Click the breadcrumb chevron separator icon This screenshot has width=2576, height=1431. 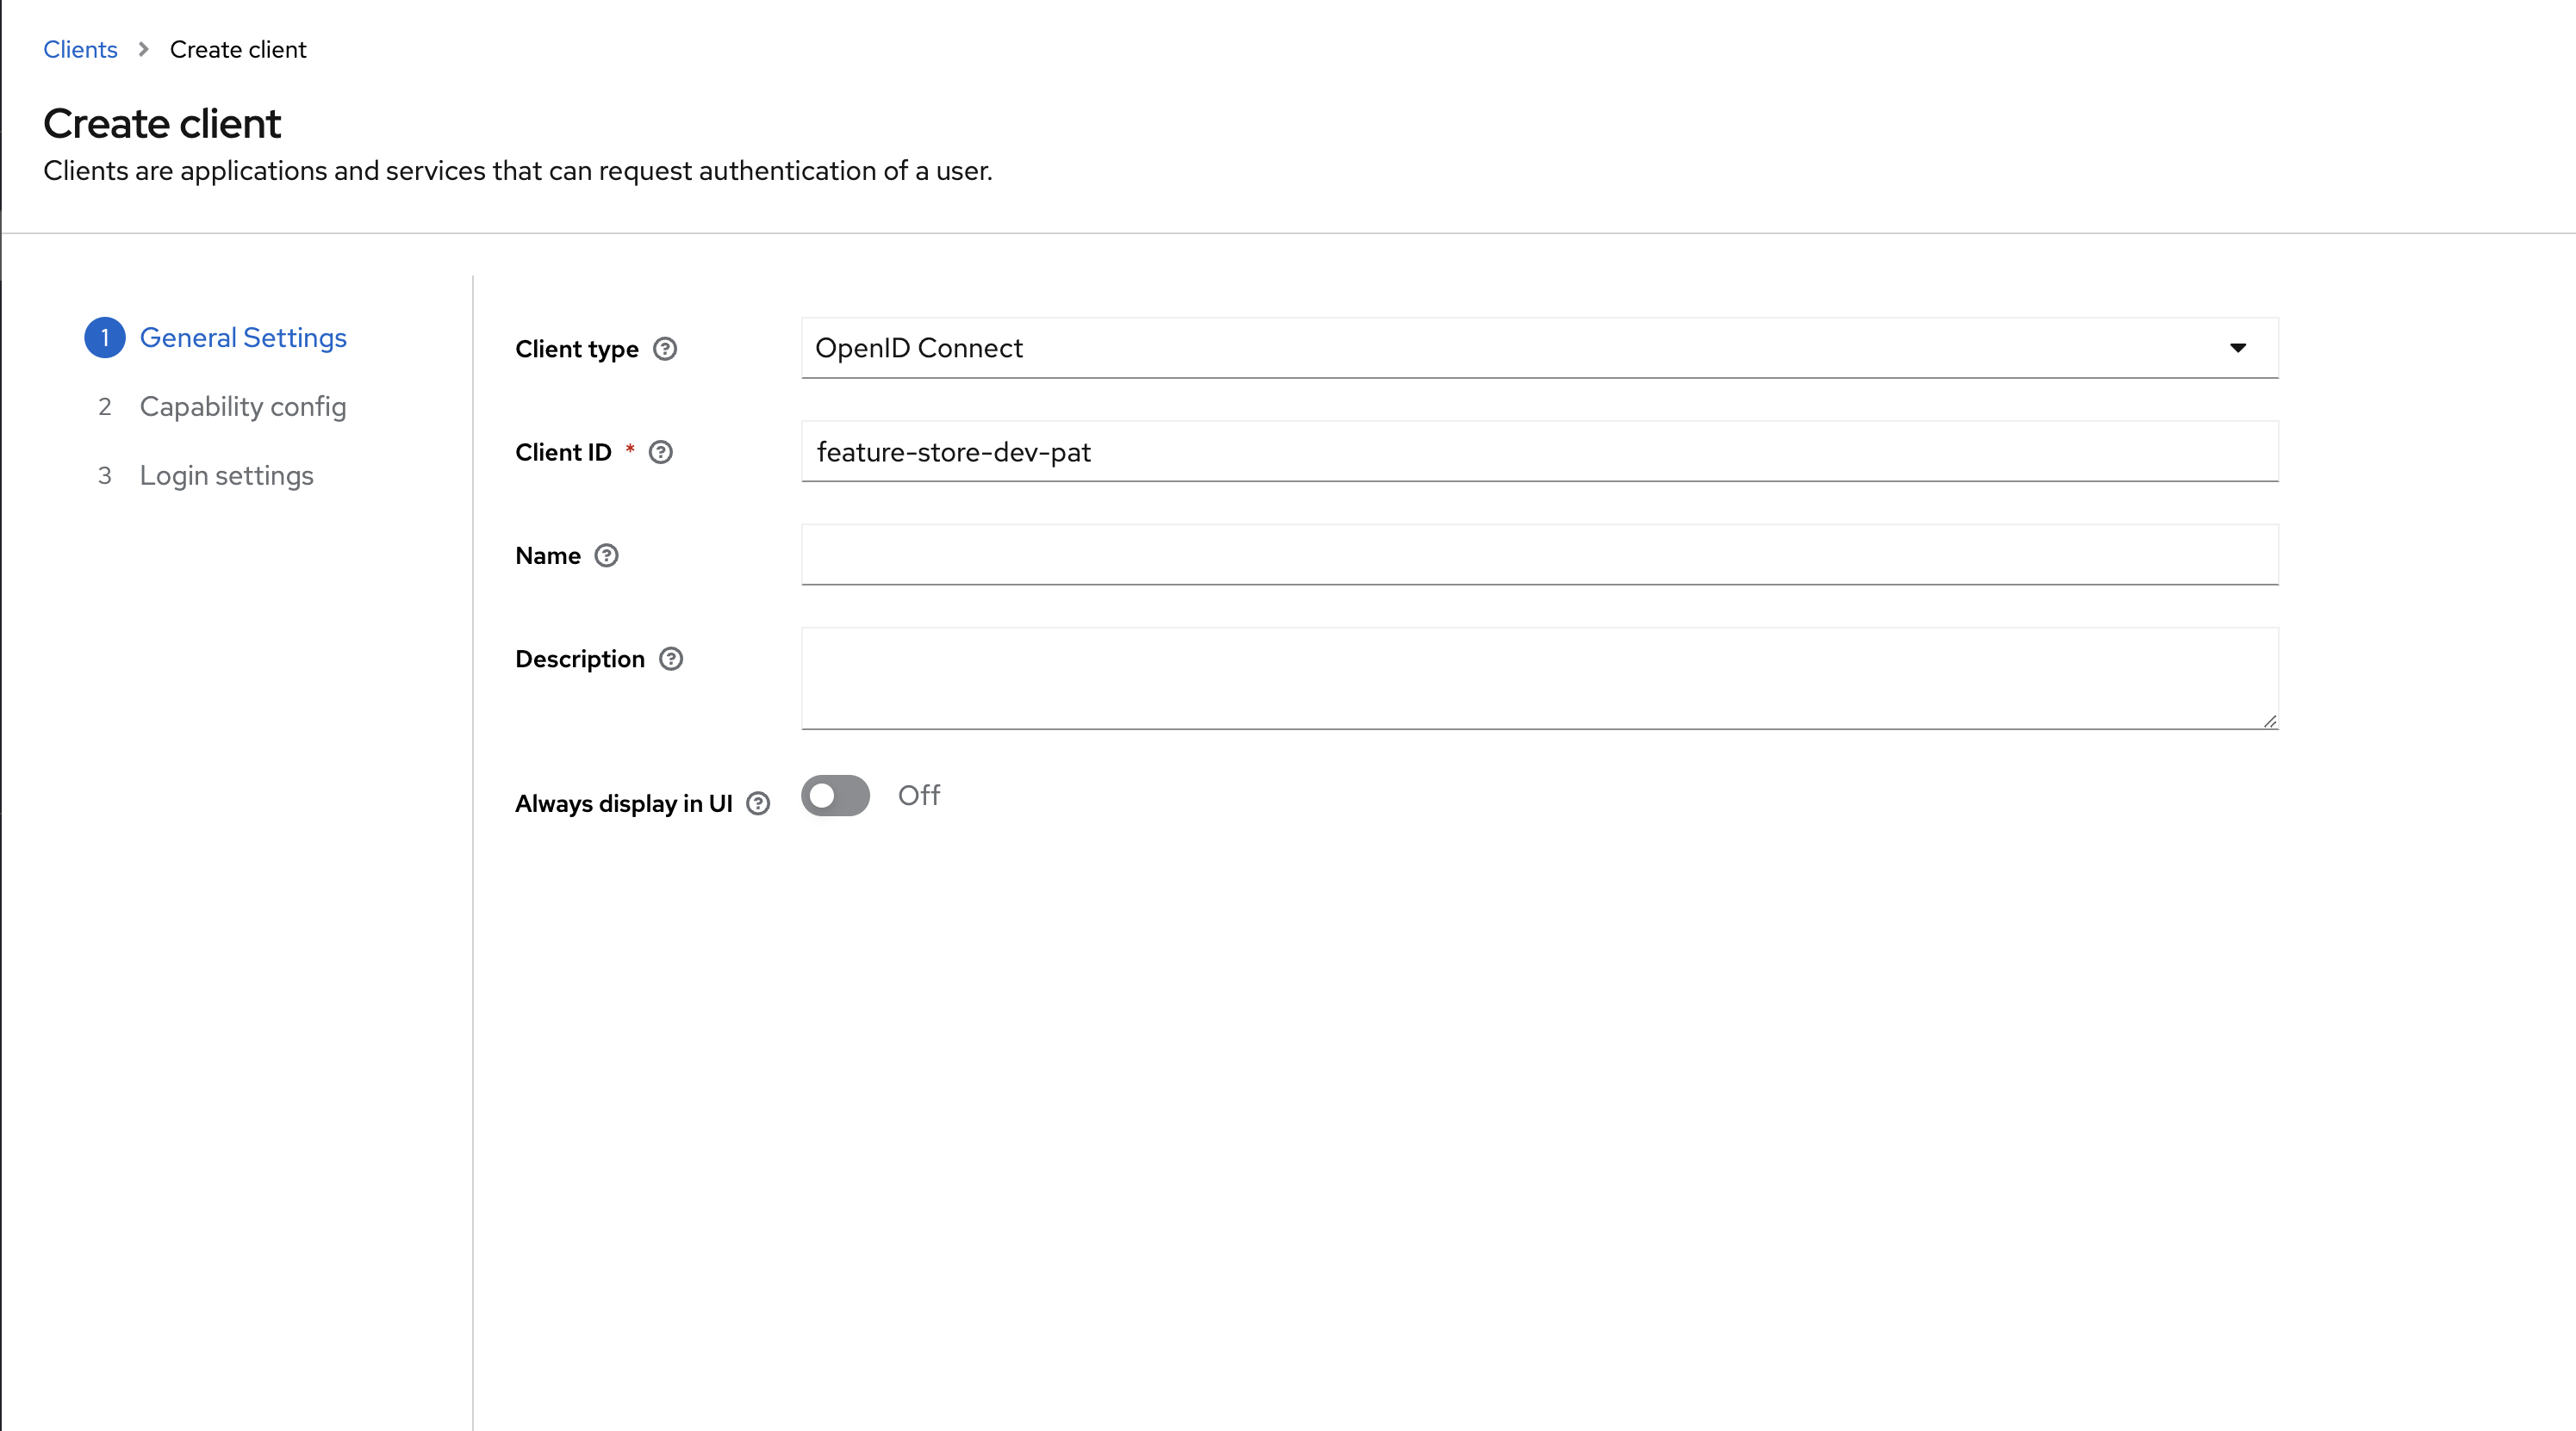tap(144, 49)
